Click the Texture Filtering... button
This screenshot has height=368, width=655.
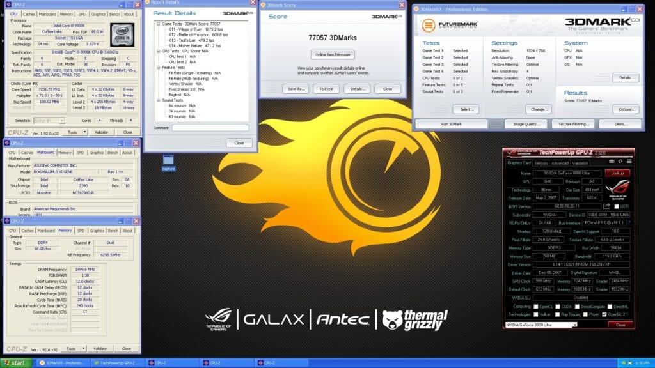(574, 124)
